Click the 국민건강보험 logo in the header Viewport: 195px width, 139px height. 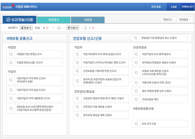[8, 7]
